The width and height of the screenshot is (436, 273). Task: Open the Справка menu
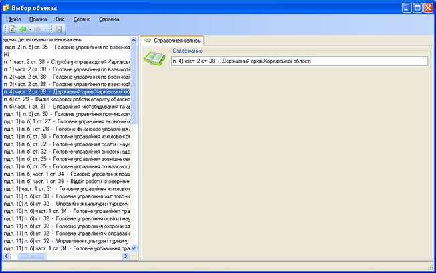[109, 19]
